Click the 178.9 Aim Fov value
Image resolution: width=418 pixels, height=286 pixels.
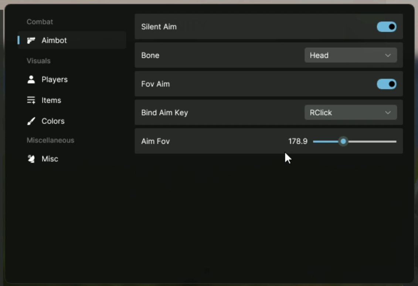coord(298,141)
